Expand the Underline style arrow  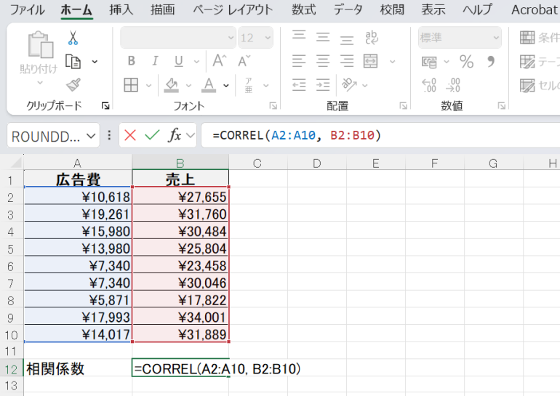[x=196, y=62]
